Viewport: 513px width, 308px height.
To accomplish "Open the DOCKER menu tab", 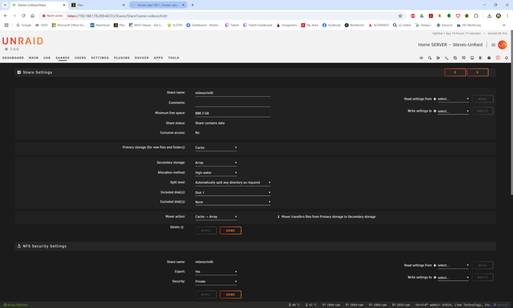I will (142, 58).
